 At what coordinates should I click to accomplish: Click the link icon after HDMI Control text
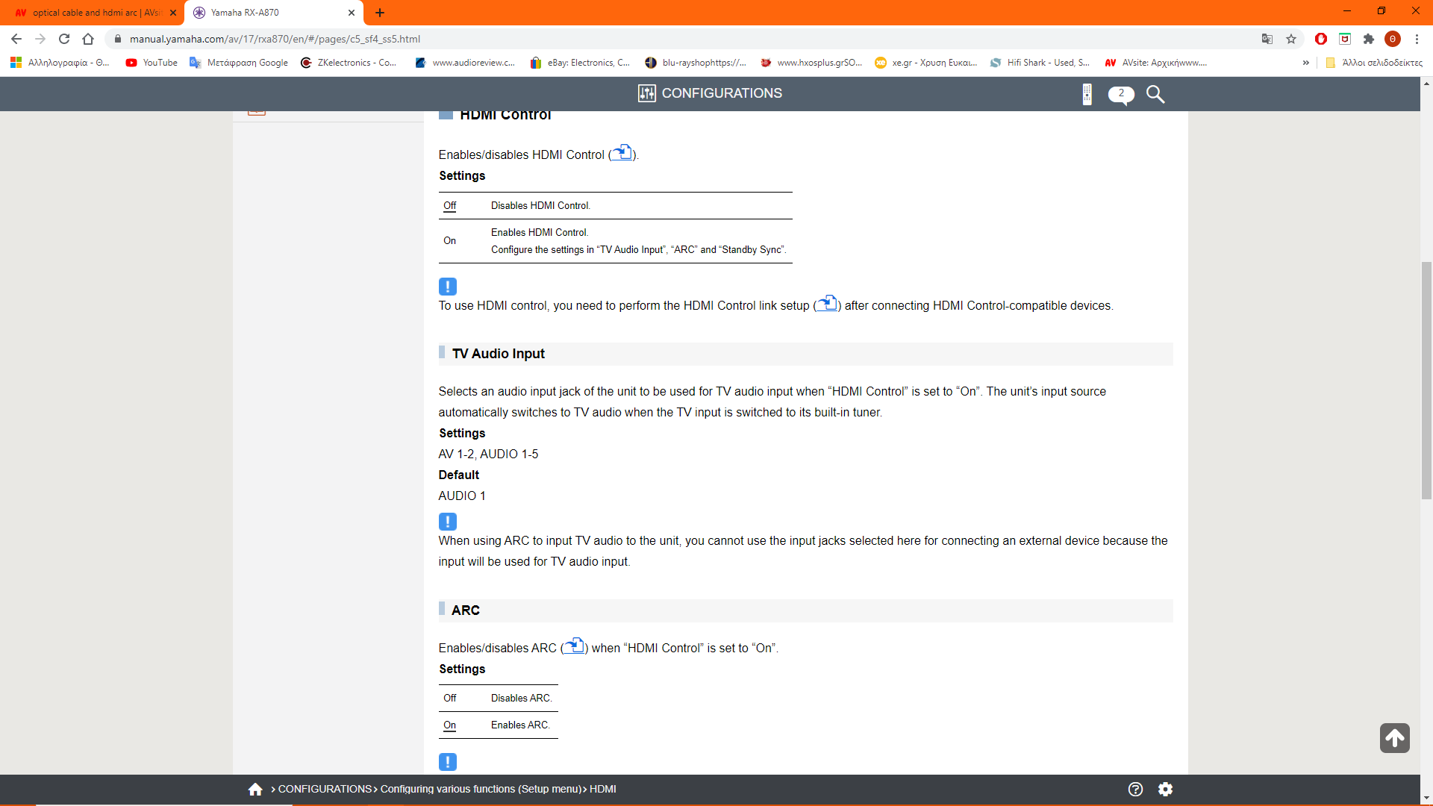[622, 153]
